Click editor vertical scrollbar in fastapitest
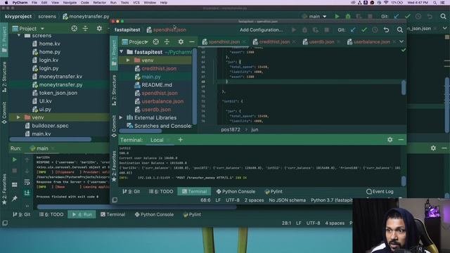The width and height of the screenshot is (450, 253). pos(404,87)
